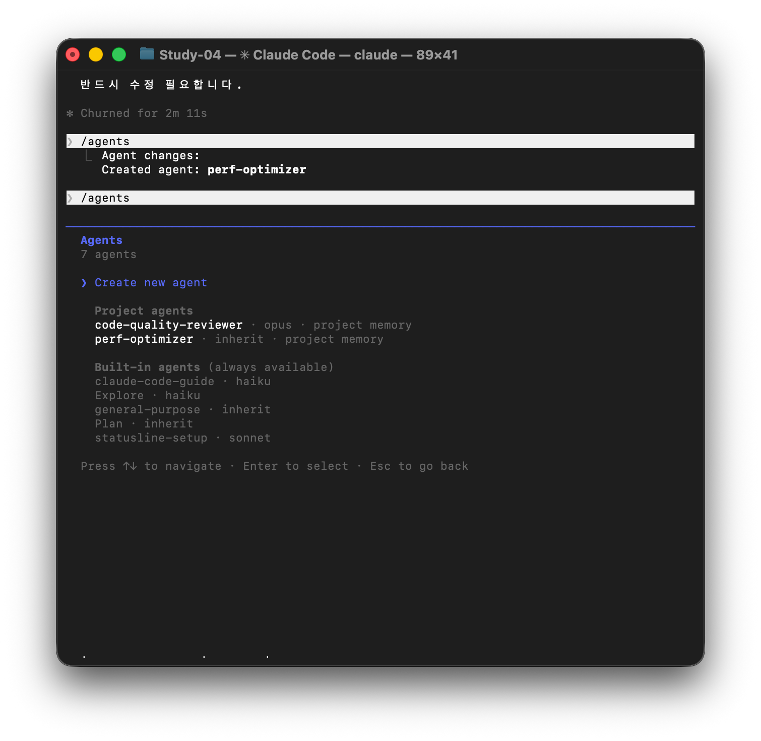This screenshot has height=741, width=761.
Task: Click the 'Created agent: perf-optimizer' output line
Action: pos(204,170)
